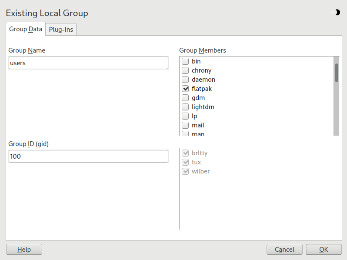Image resolution: width=347 pixels, height=260 pixels.
Task: Enable the lightdm checkbox
Action: click(x=185, y=107)
